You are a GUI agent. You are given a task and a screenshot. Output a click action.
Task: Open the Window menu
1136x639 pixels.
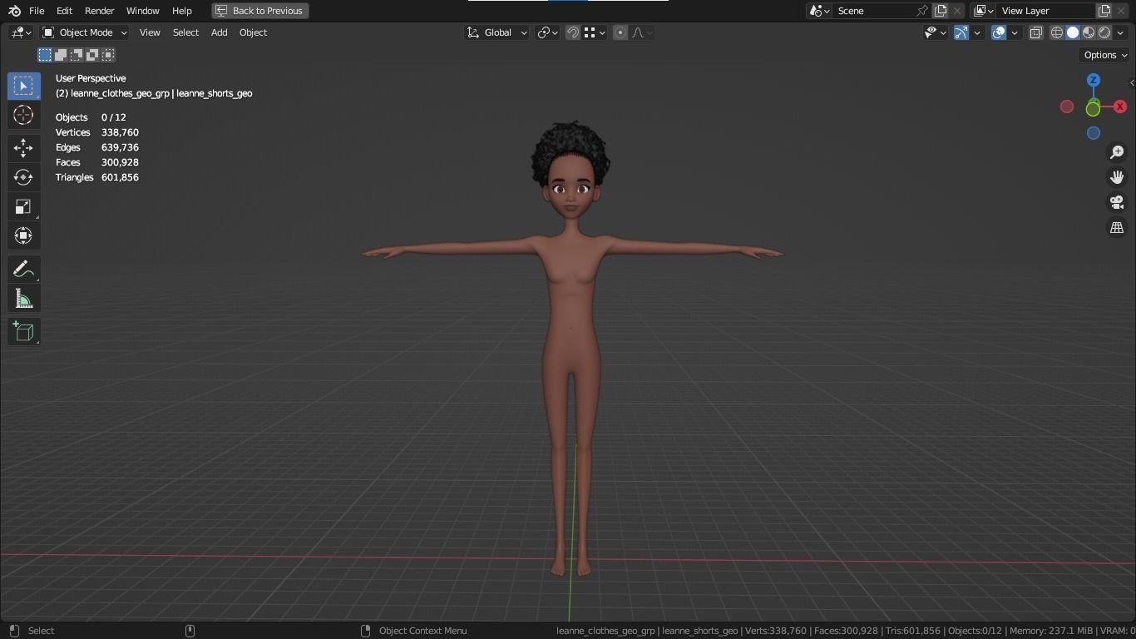pos(142,11)
